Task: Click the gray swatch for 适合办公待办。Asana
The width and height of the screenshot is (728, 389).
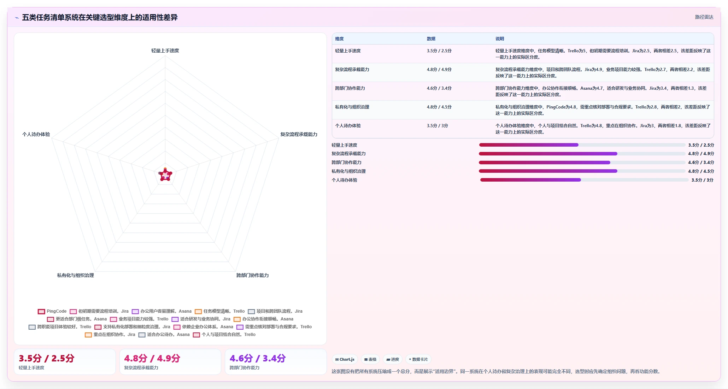Action: 142,335
